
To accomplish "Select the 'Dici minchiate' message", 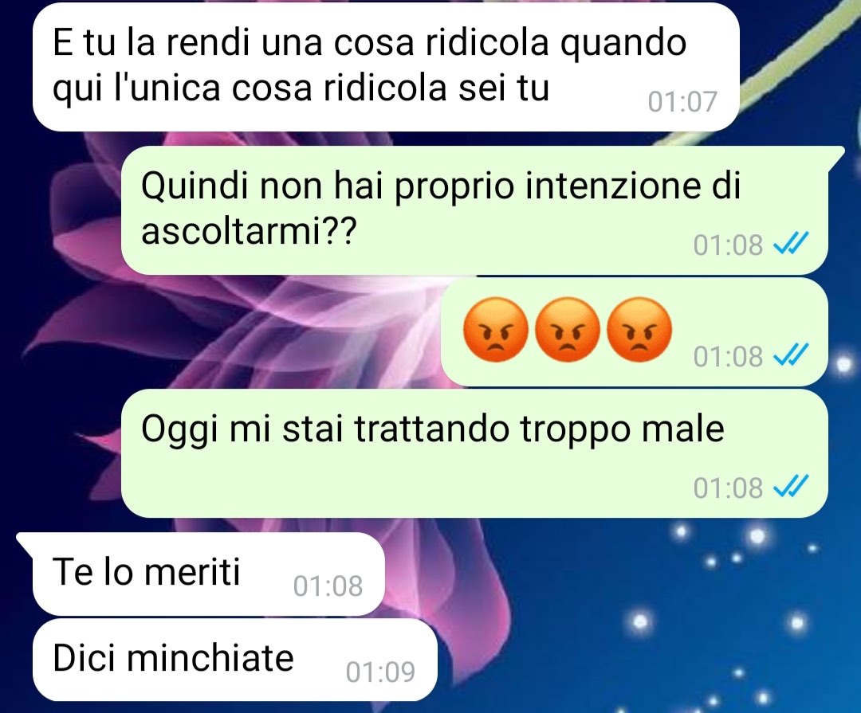I will pos(235,660).
